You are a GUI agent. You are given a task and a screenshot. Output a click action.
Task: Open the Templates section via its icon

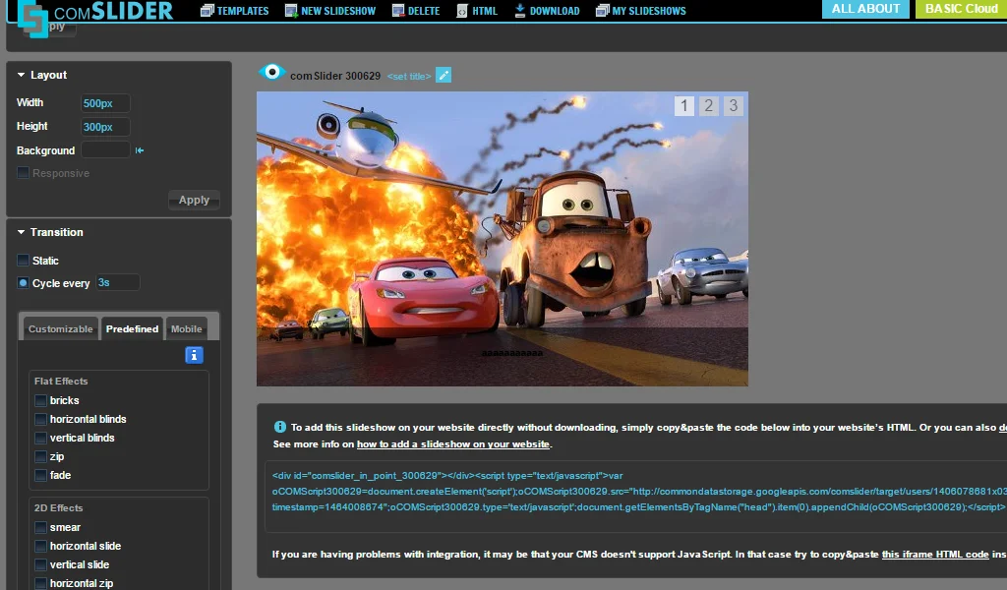pyautogui.click(x=207, y=11)
